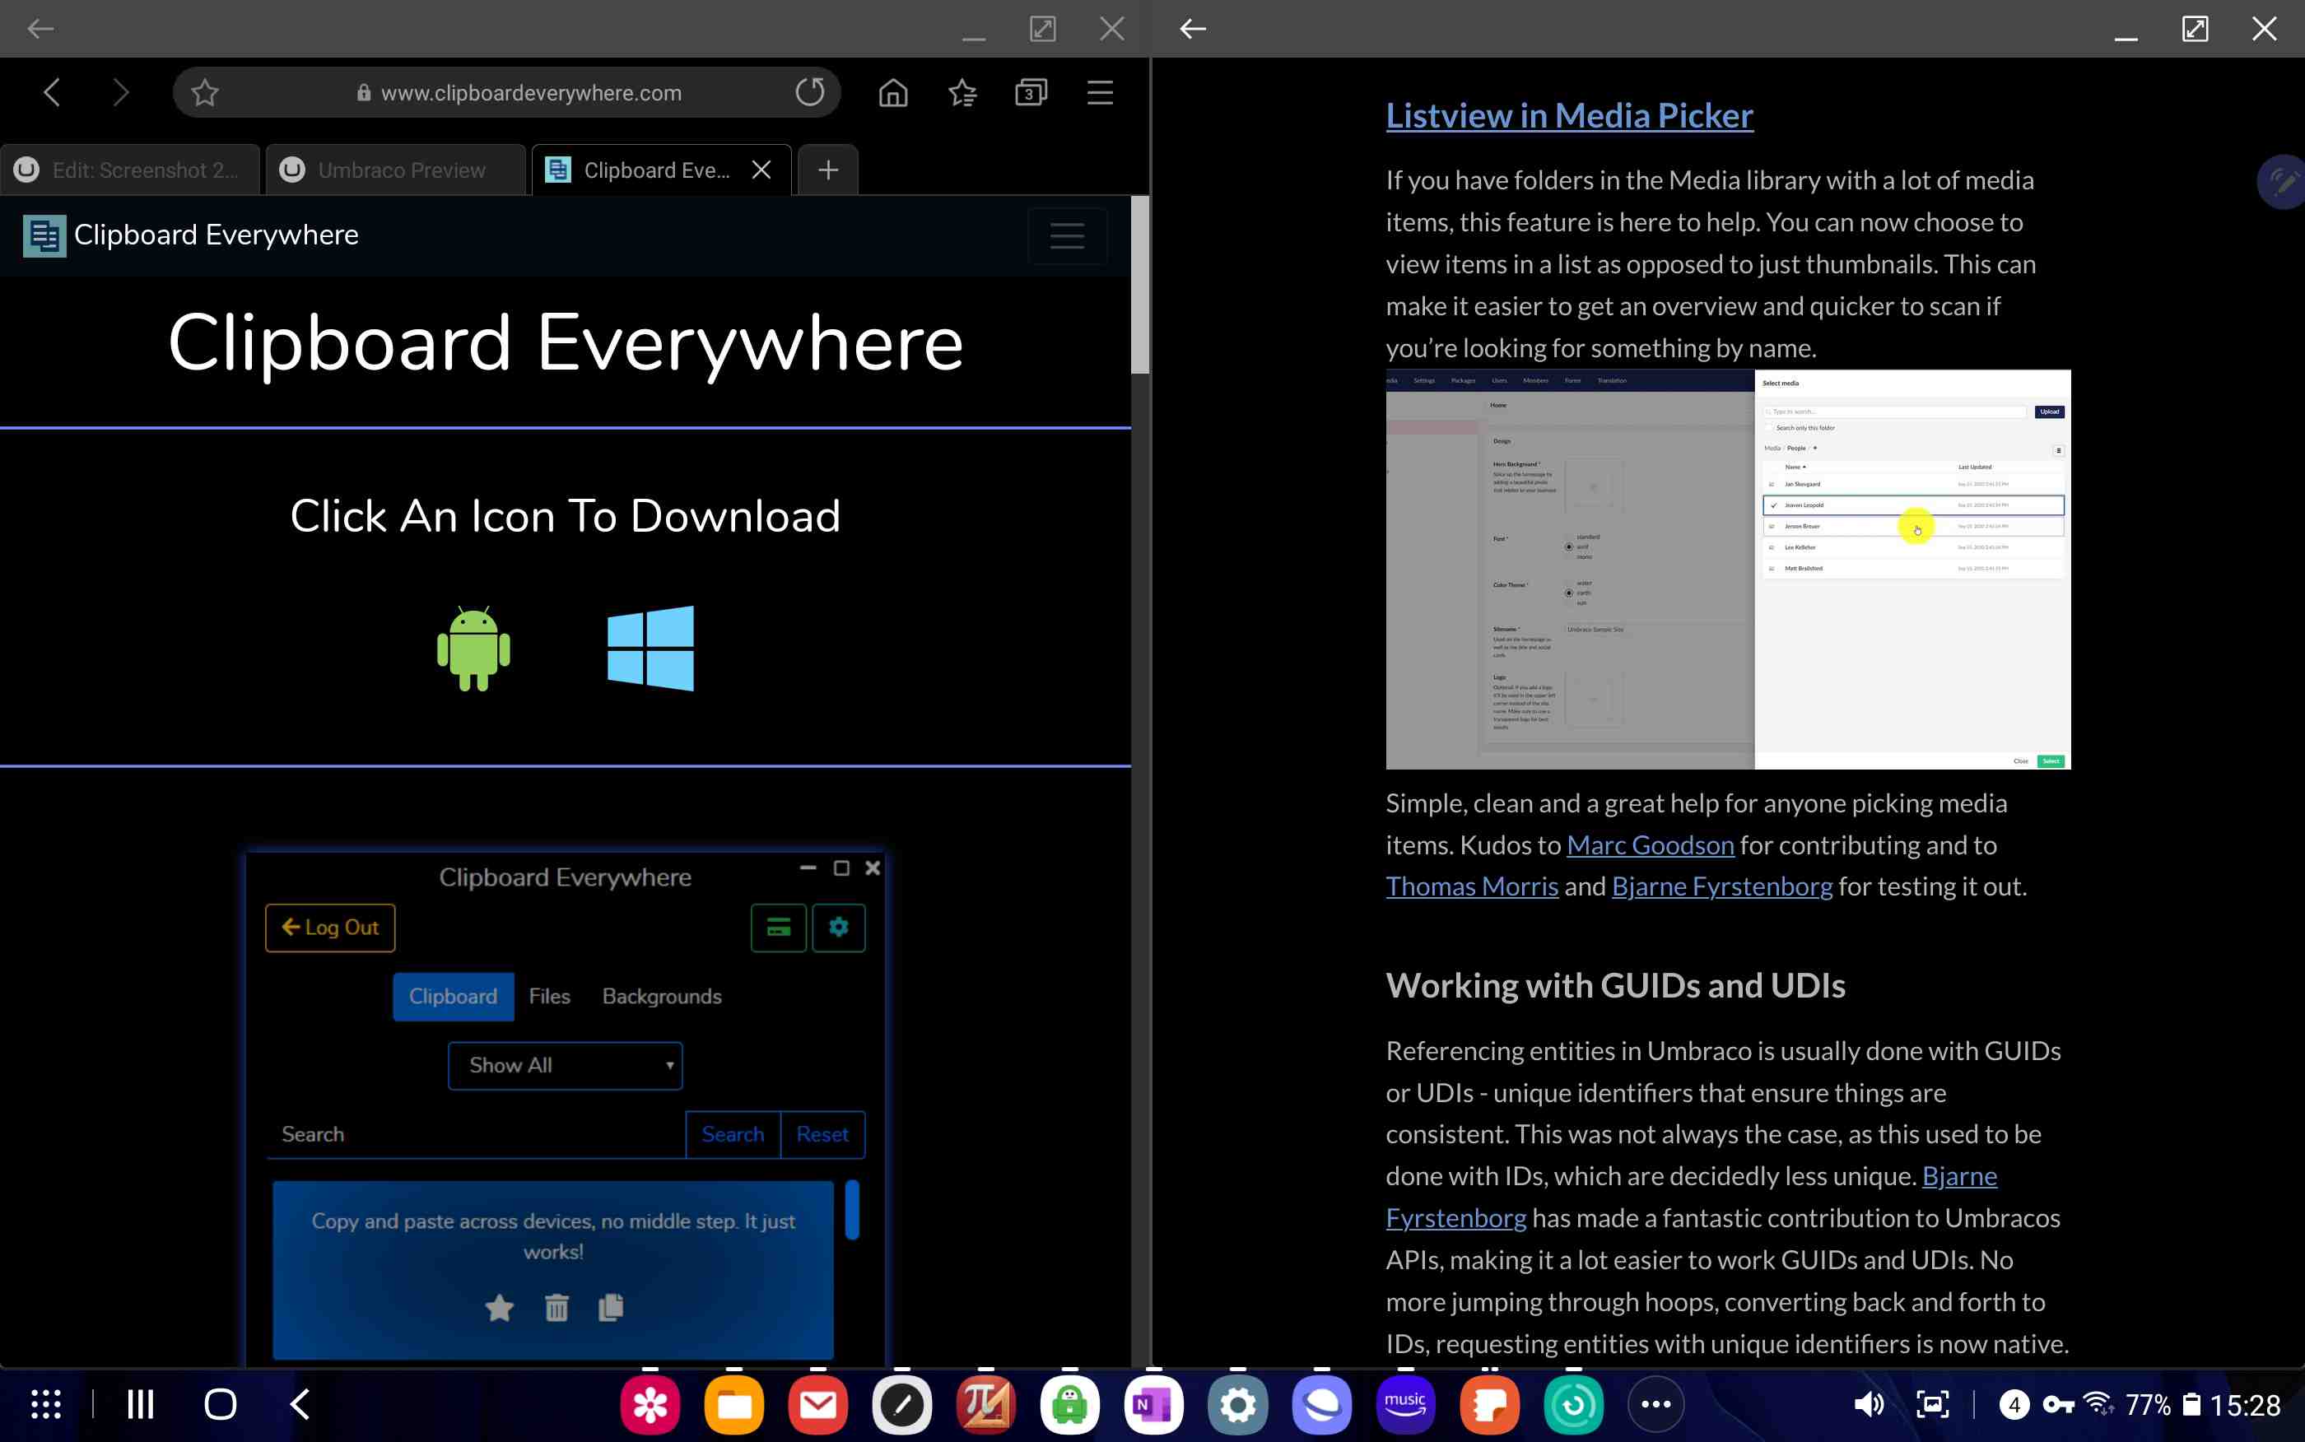Image resolution: width=2305 pixels, height=1442 pixels.
Task: Open the Show All dropdown
Action: 566,1064
